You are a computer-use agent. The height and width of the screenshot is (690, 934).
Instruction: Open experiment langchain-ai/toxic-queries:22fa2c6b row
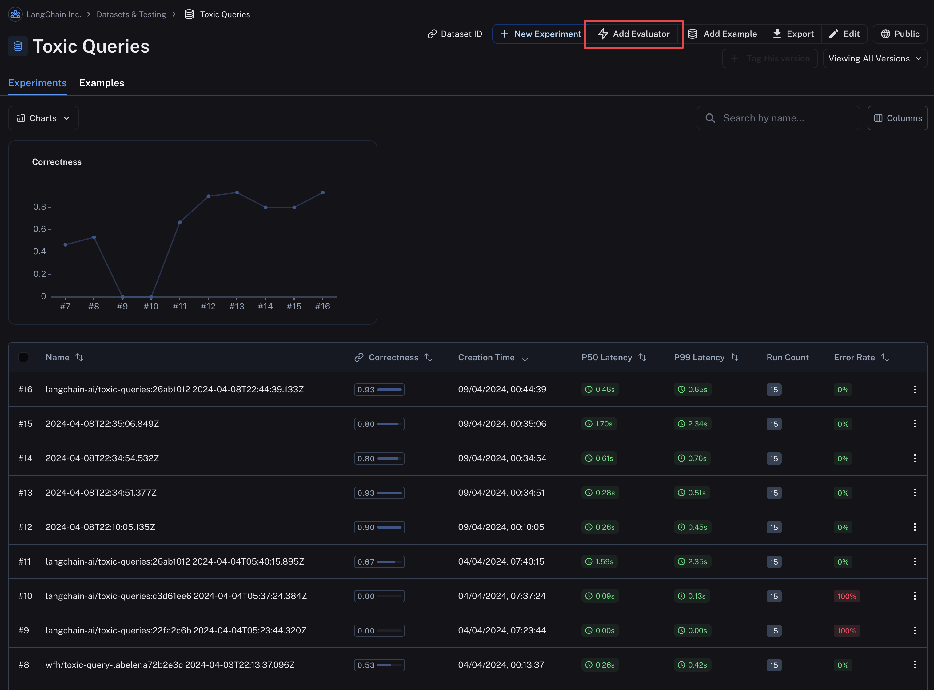point(176,631)
